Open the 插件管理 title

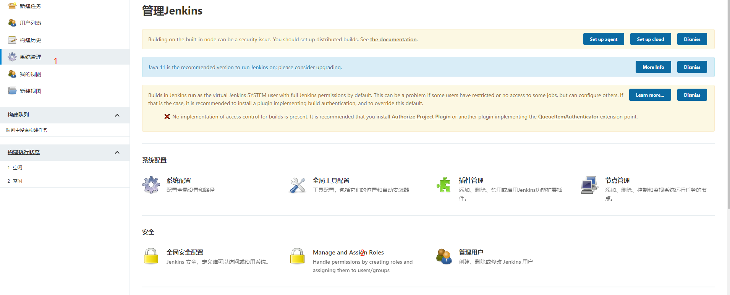(471, 180)
